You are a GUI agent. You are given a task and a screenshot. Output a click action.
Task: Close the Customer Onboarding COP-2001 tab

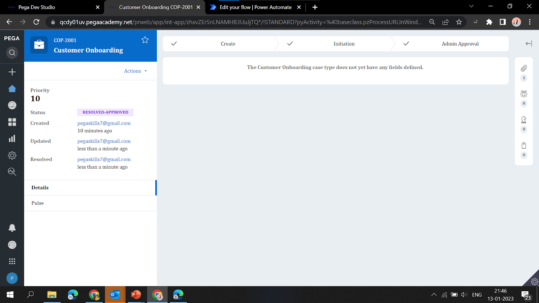198,7
